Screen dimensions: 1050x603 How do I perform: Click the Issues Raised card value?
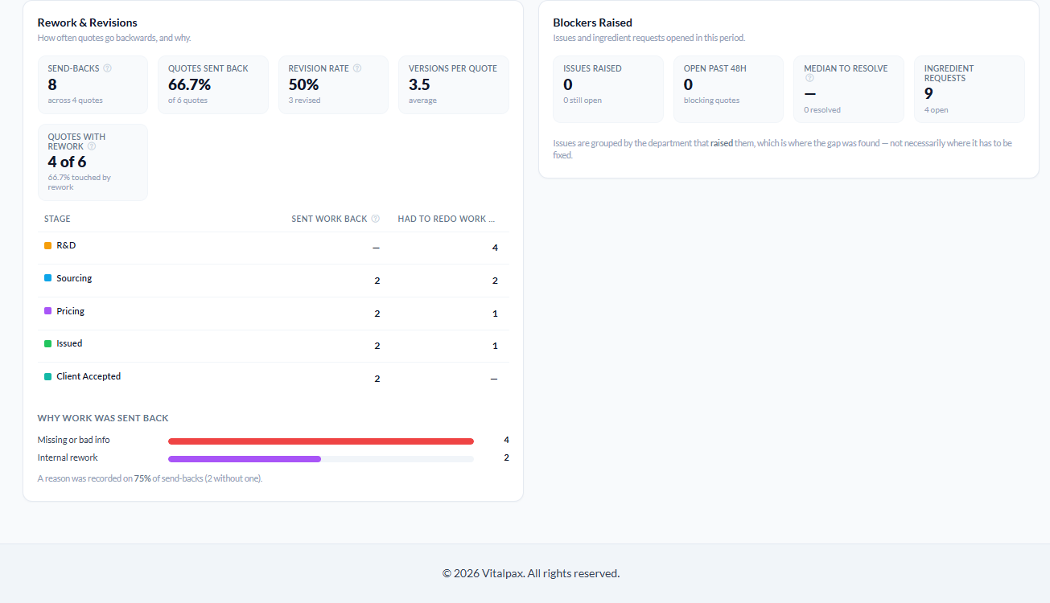click(568, 84)
